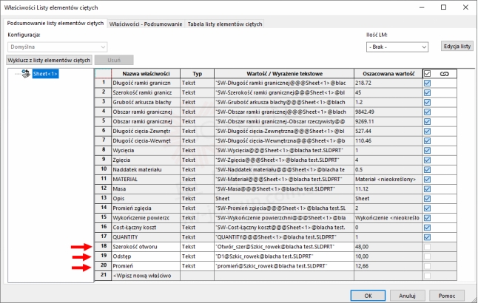Switch to Właściwości - Podsumowanie tab
The image size is (478, 303).
(x=146, y=24)
